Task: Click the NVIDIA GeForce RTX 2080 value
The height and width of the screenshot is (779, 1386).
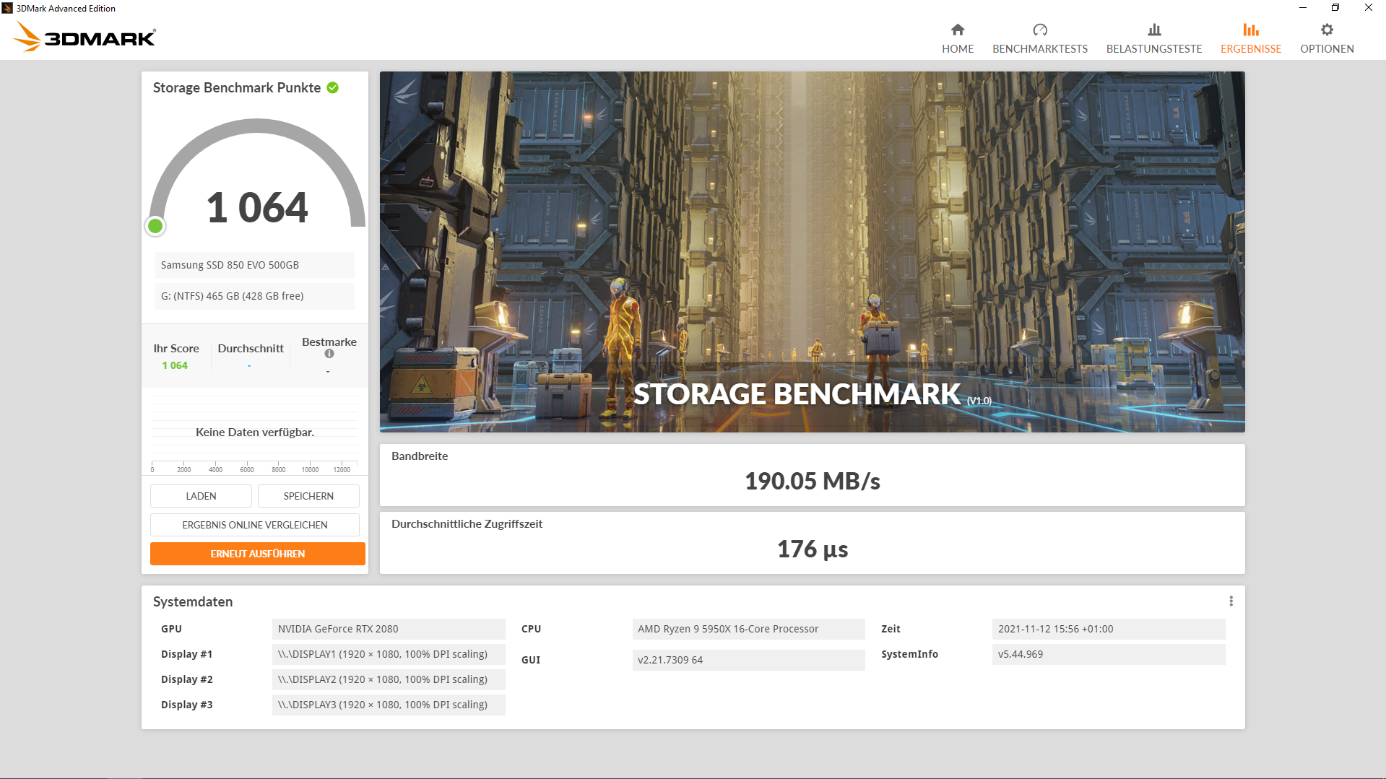Action: click(x=389, y=629)
